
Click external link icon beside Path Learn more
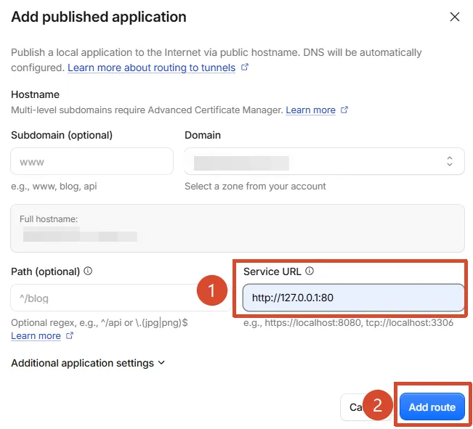point(70,335)
